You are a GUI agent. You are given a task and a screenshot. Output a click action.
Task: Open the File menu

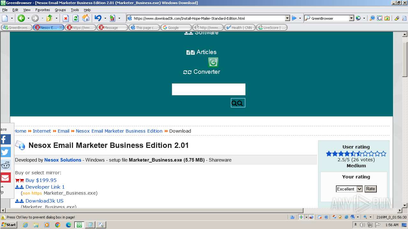click(5, 10)
